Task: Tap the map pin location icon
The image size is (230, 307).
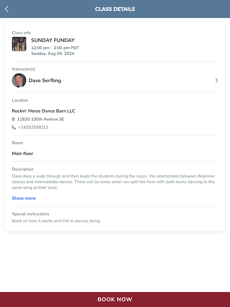Action: 14,119
